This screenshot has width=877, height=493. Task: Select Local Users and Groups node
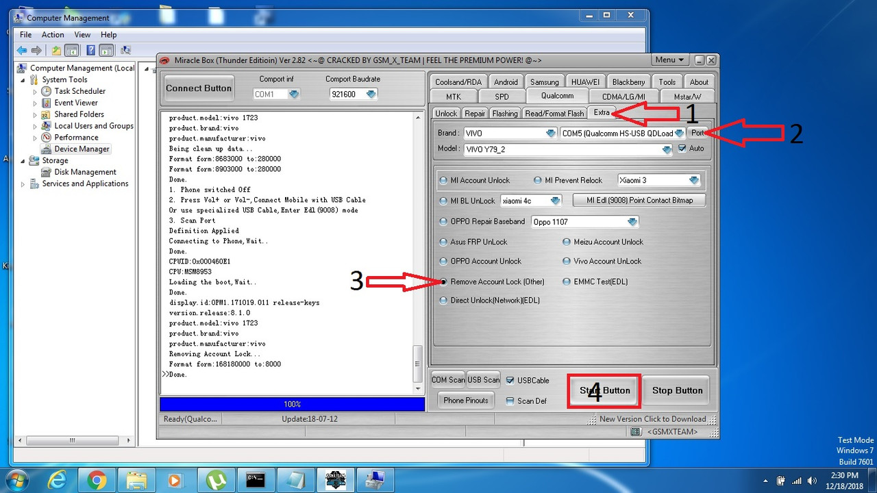pyautogui.click(x=94, y=126)
